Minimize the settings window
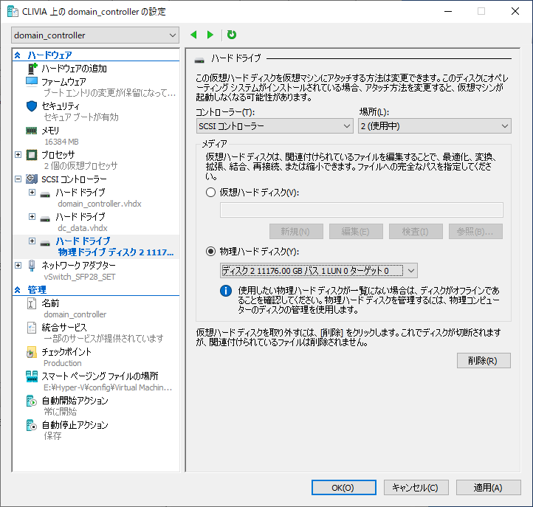 [448, 11]
